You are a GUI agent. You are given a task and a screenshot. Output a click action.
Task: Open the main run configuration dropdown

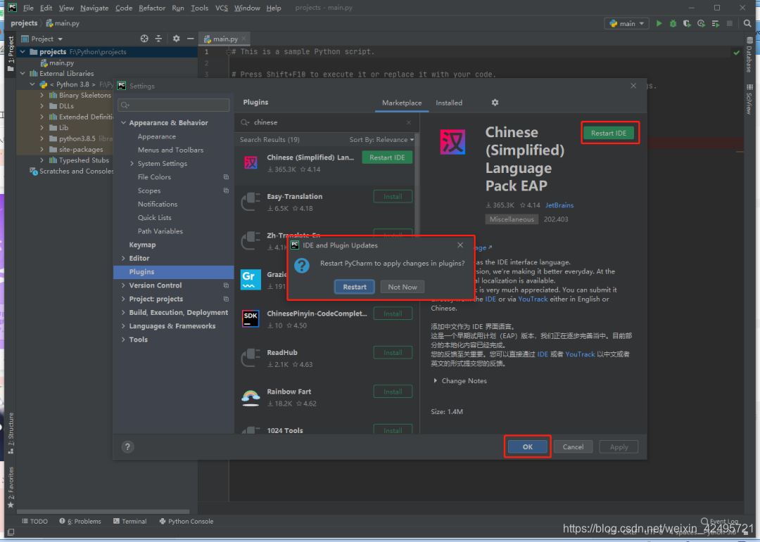tap(627, 23)
